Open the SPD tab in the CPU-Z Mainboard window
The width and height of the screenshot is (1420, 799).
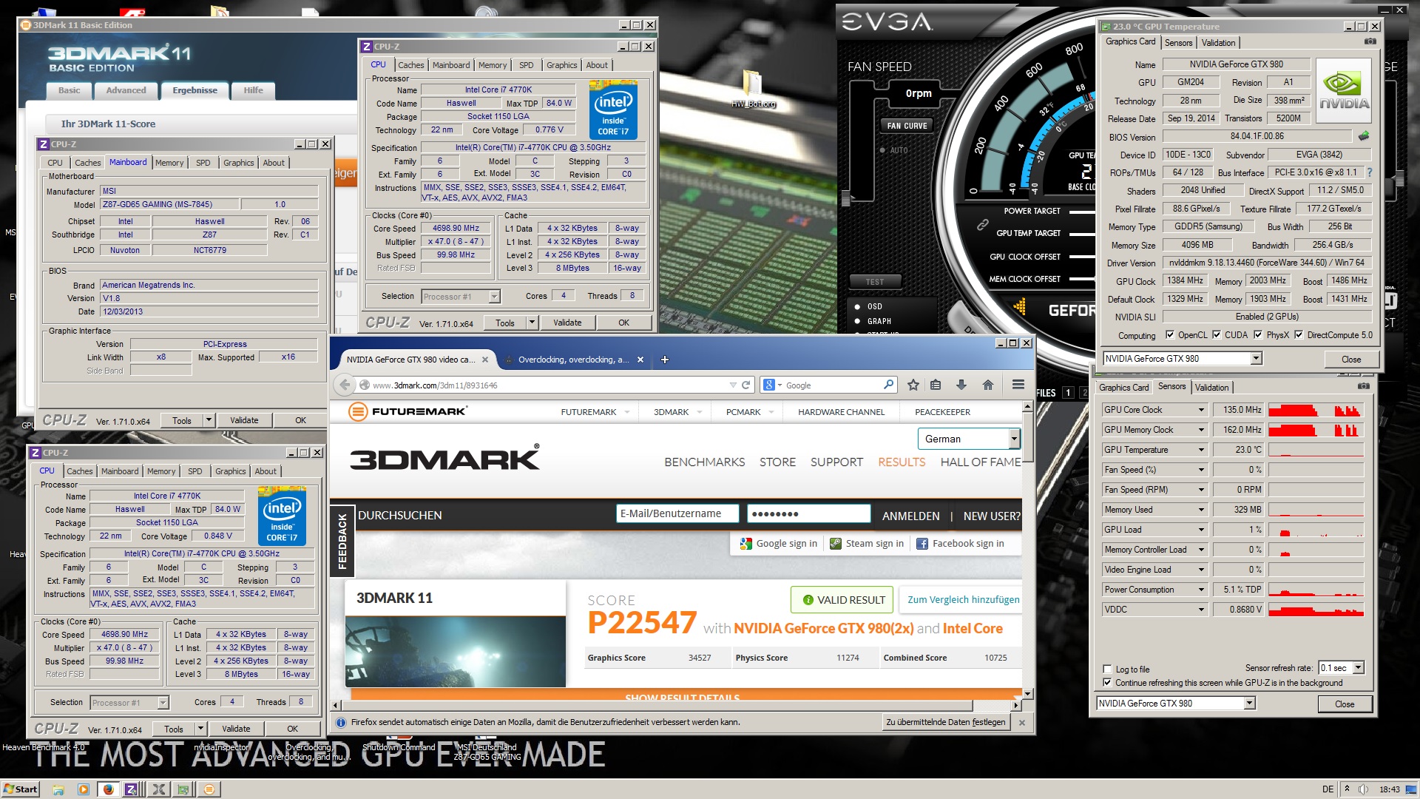(203, 163)
